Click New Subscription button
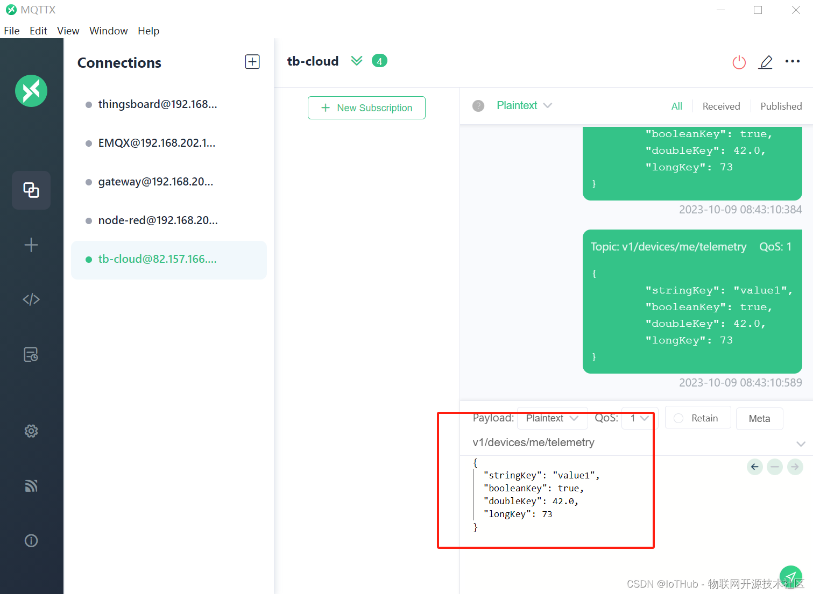Image resolution: width=813 pixels, height=594 pixels. click(366, 108)
